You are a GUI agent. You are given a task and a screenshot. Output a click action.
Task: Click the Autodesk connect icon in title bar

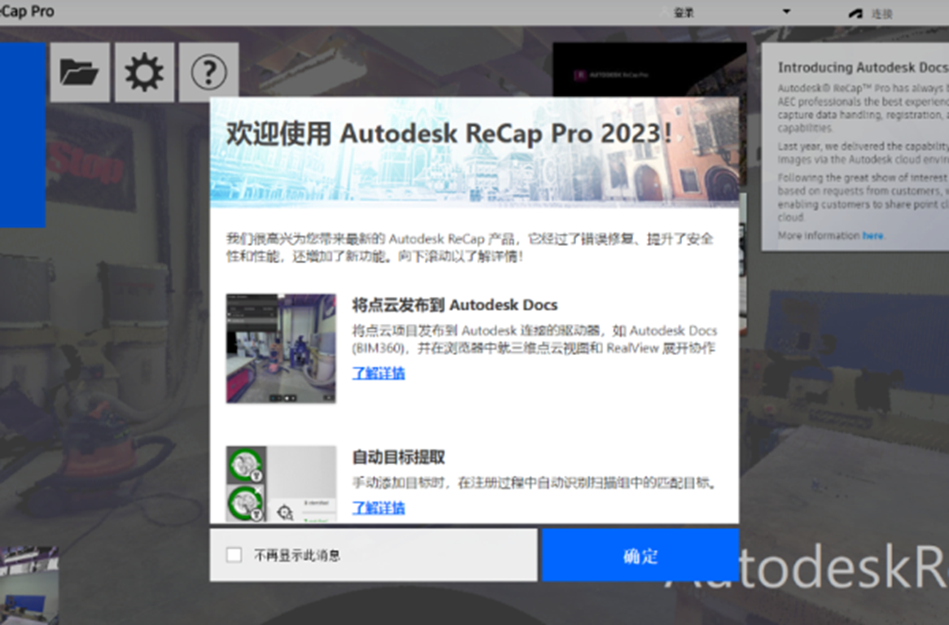click(855, 13)
